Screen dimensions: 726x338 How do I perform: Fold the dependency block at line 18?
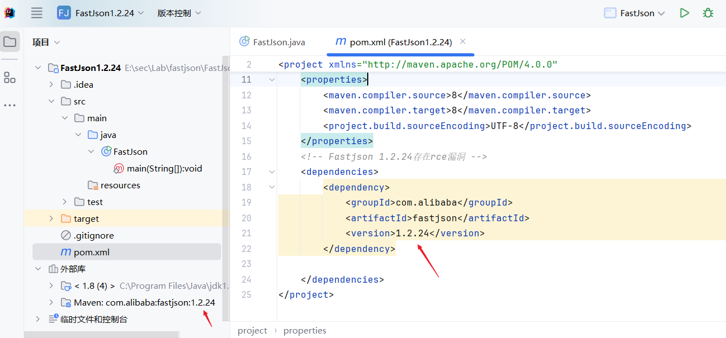[x=272, y=187]
